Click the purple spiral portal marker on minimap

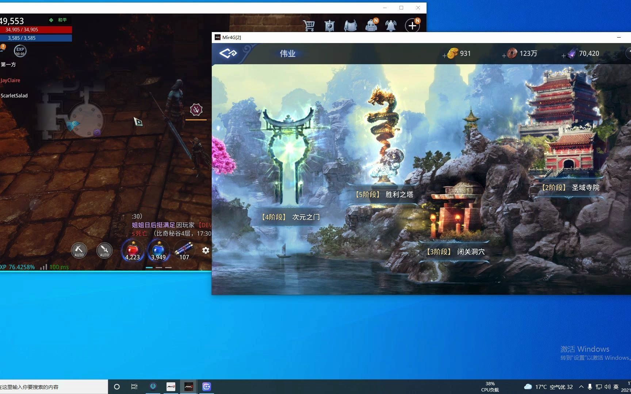click(x=97, y=132)
